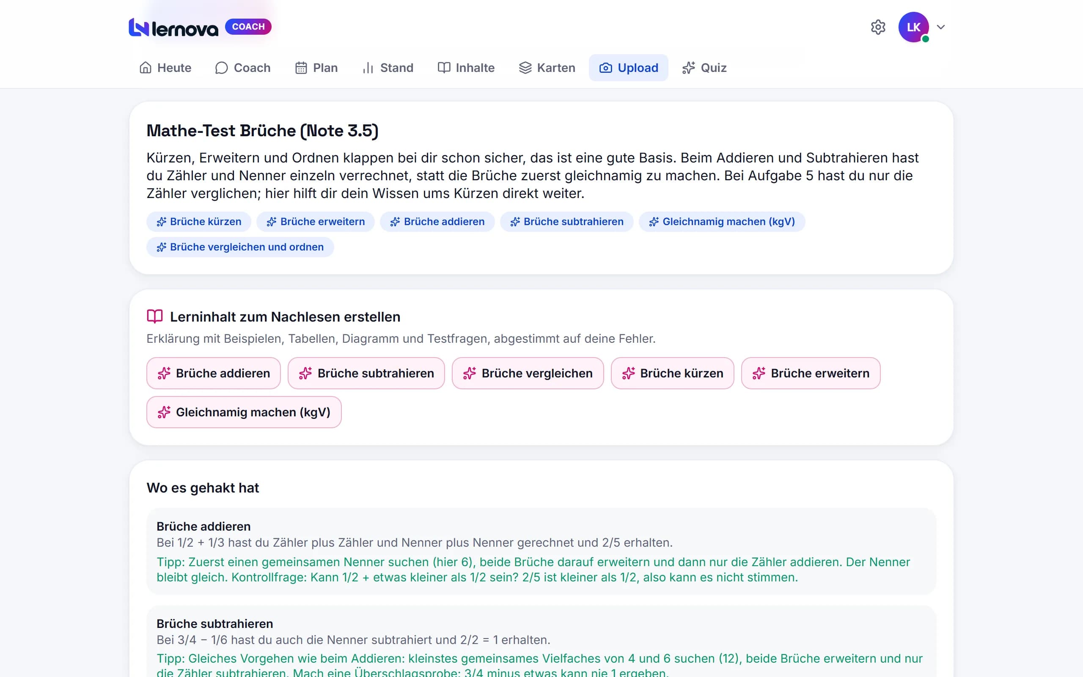Switch to the Karten tab

(547, 68)
